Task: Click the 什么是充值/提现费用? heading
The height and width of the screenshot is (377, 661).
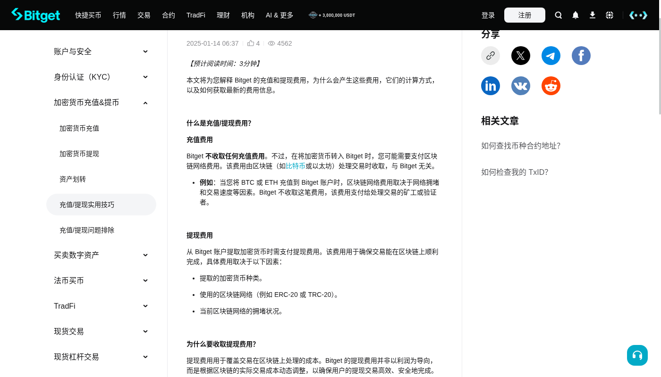Action: 219,123
